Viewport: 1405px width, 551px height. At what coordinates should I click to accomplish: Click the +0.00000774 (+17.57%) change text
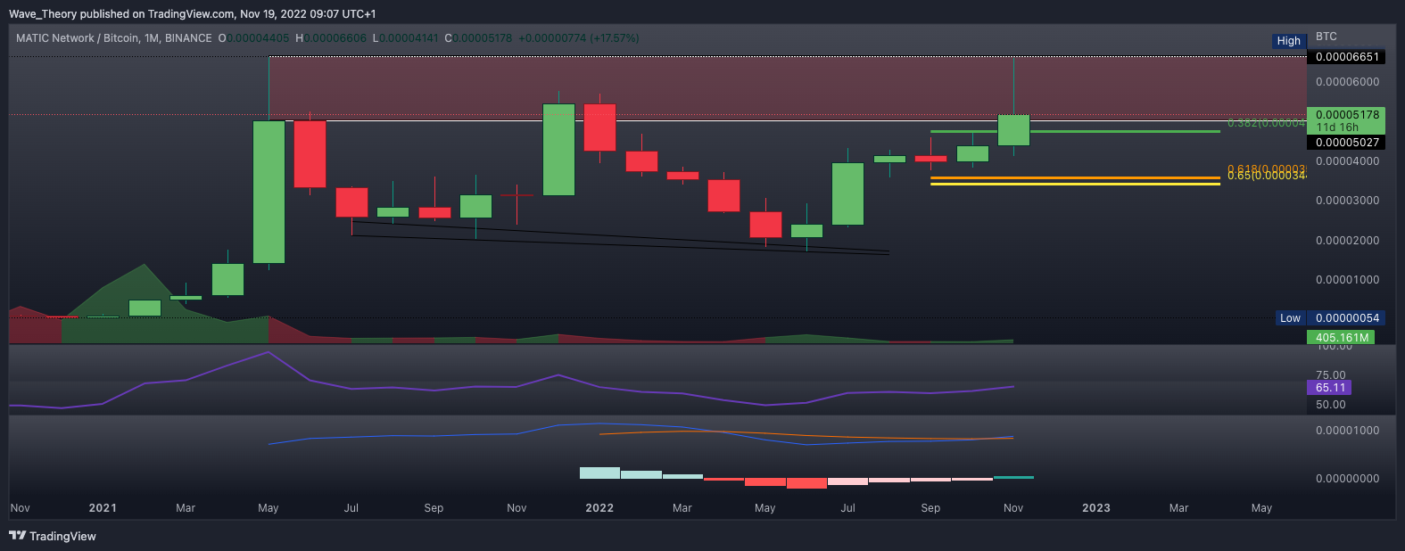(579, 38)
